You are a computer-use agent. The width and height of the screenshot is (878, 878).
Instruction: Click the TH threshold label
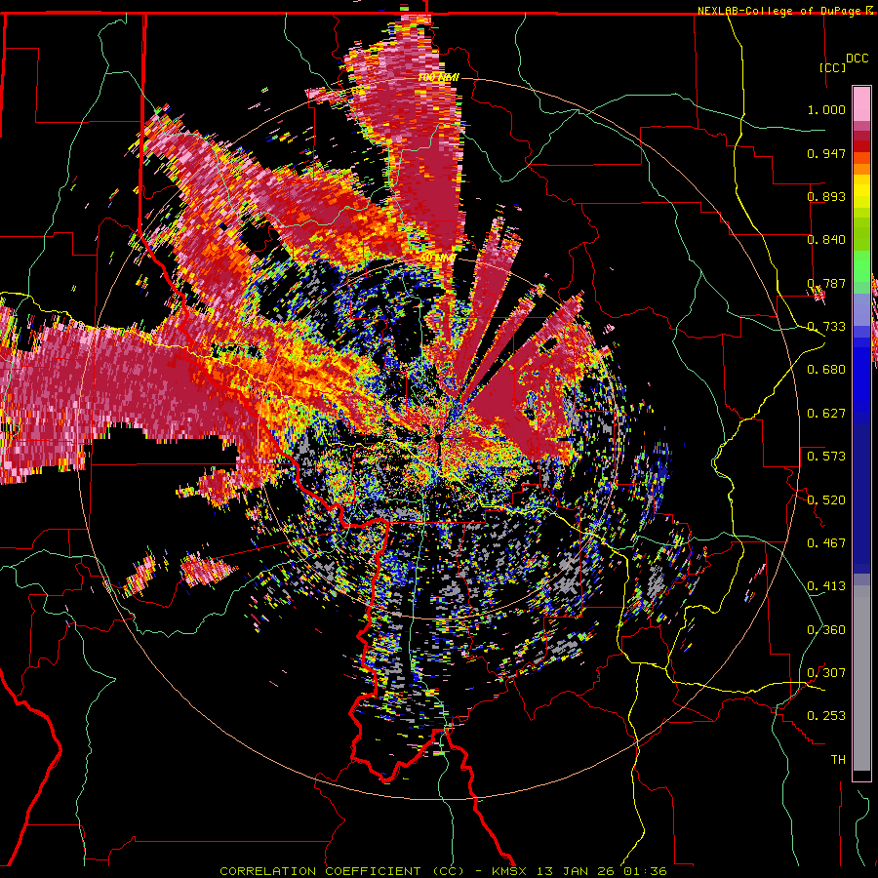(x=838, y=760)
